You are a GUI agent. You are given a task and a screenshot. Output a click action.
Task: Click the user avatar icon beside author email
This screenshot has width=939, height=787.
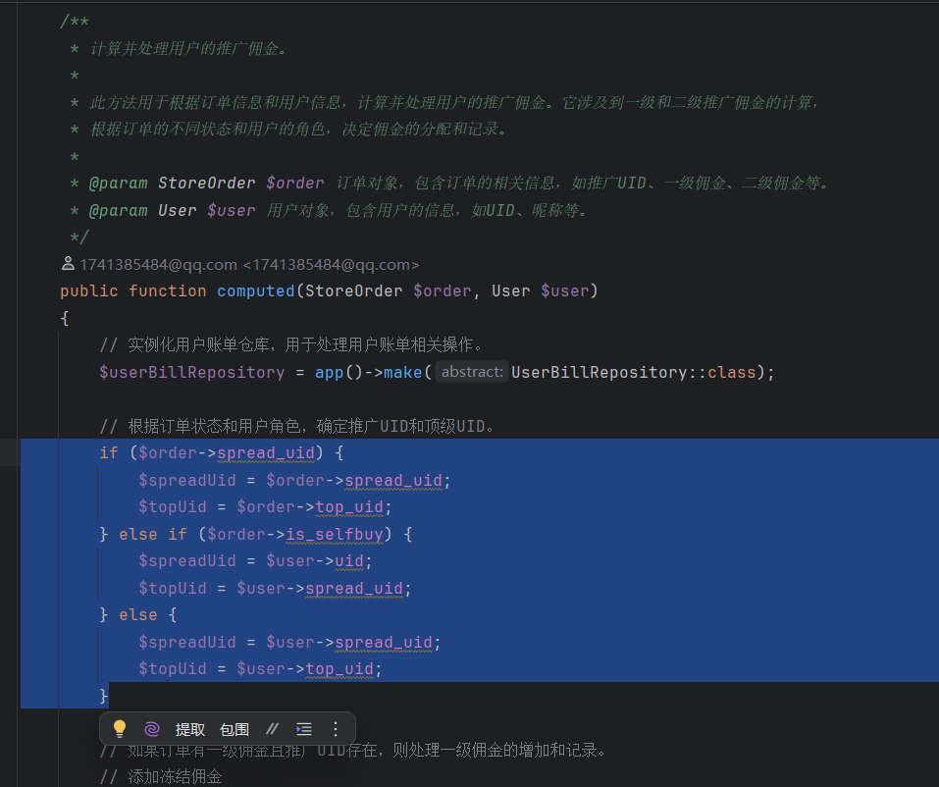coord(68,264)
